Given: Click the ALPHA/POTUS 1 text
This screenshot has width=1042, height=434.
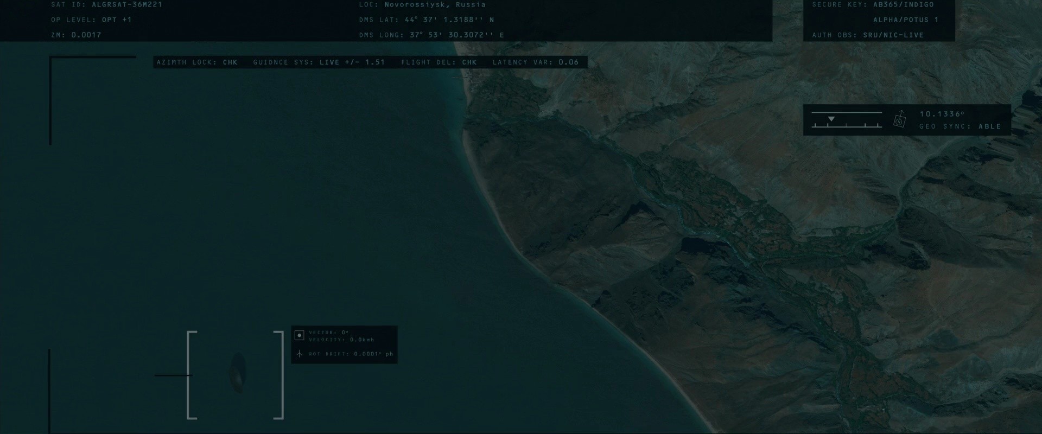Looking at the screenshot, I should [906, 20].
